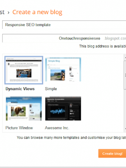Click the browse more templates note
The width and height of the screenshot is (126, 168).
72,137
